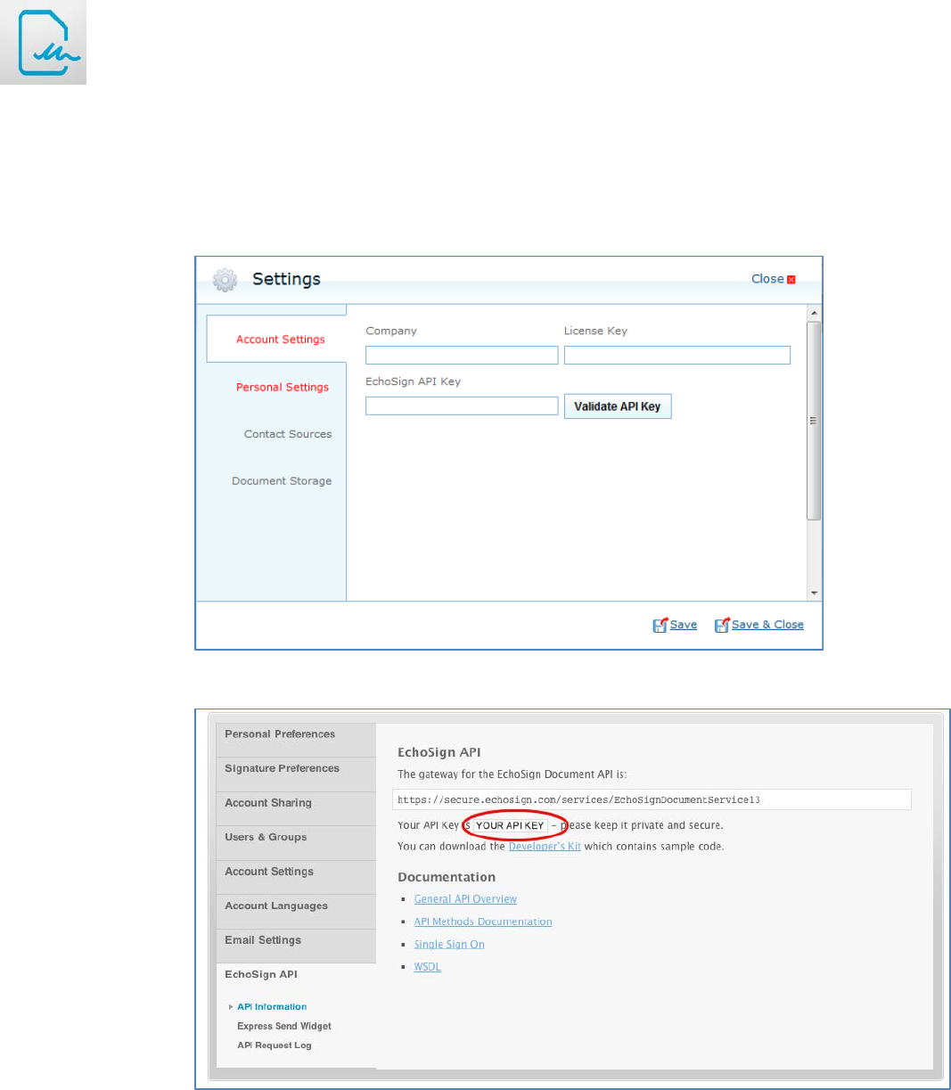
Task: Click the YOUR API KEY value box
Action: (510, 825)
